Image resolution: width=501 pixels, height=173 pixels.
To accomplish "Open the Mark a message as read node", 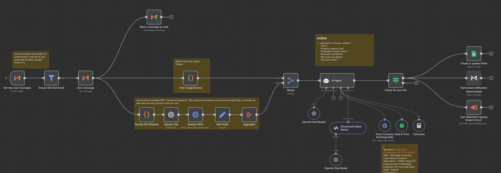I will tap(154, 17).
